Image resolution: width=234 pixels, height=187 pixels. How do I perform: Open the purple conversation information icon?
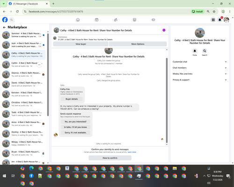pyautogui.click(x=164, y=30)
